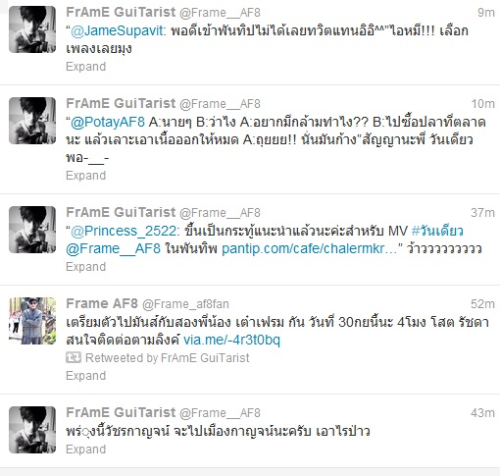
Task: Click the 52m timestamp on Frame AF8 tweet
Action: (x=482, y=304)
